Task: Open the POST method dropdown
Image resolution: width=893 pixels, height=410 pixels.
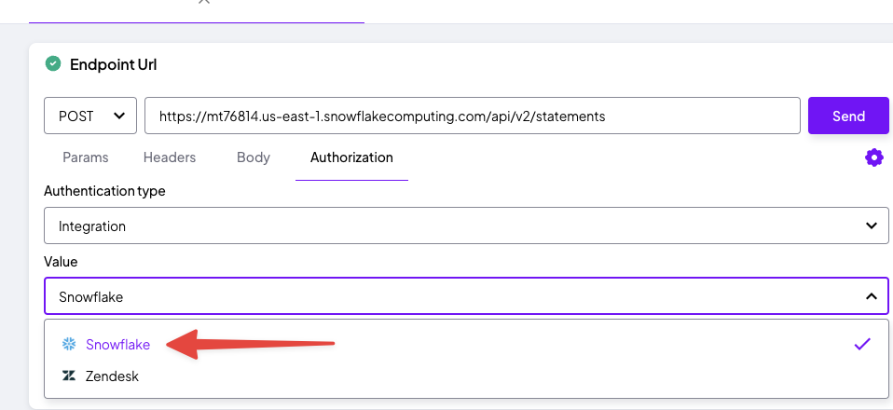Action: (90, 116)
